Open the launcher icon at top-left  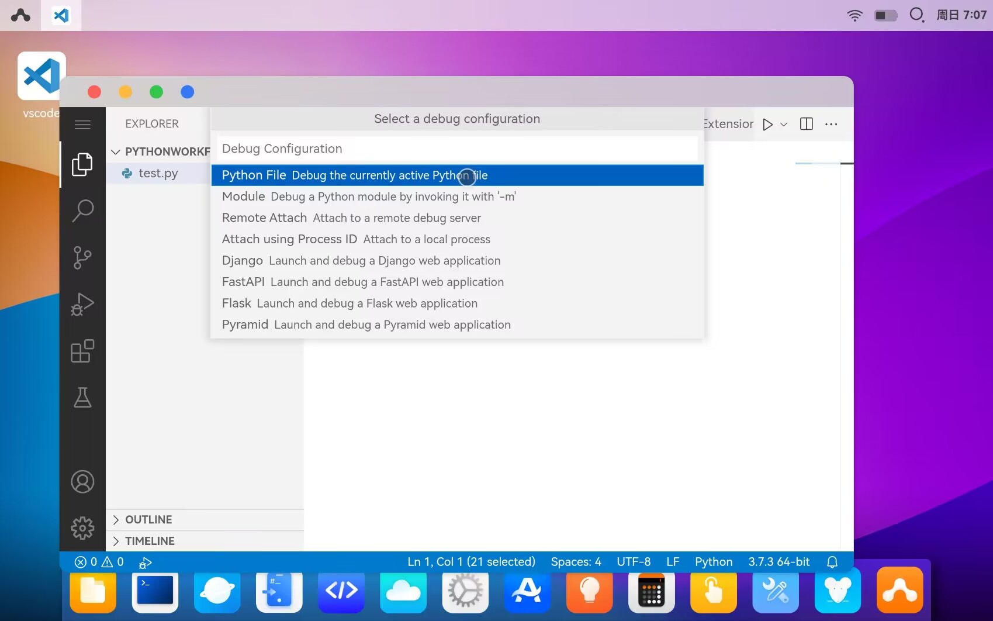20,15
